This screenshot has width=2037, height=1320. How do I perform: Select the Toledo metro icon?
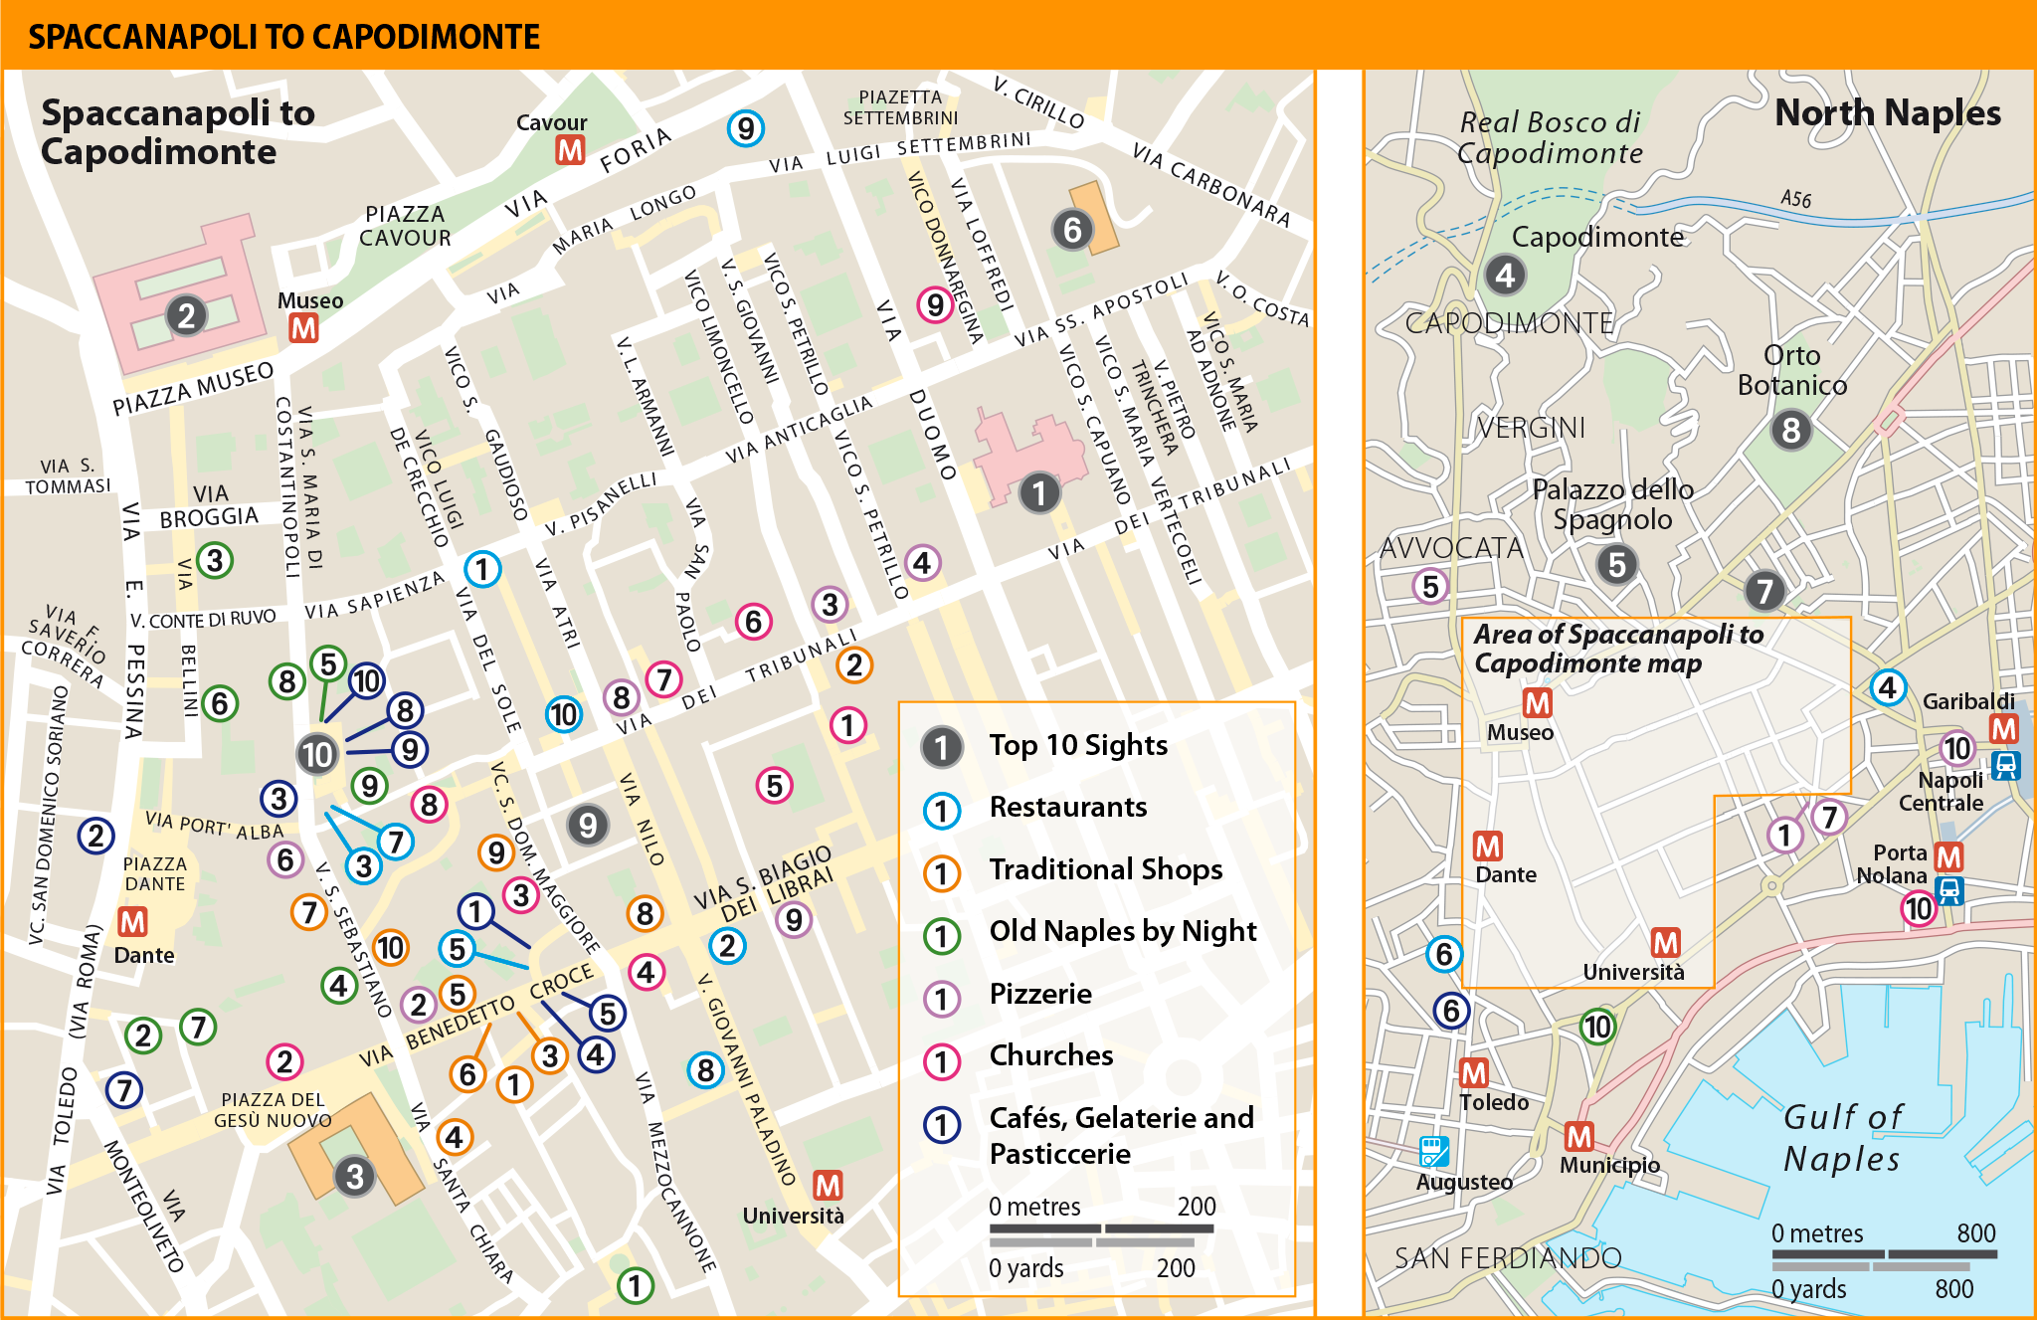1474,1072
